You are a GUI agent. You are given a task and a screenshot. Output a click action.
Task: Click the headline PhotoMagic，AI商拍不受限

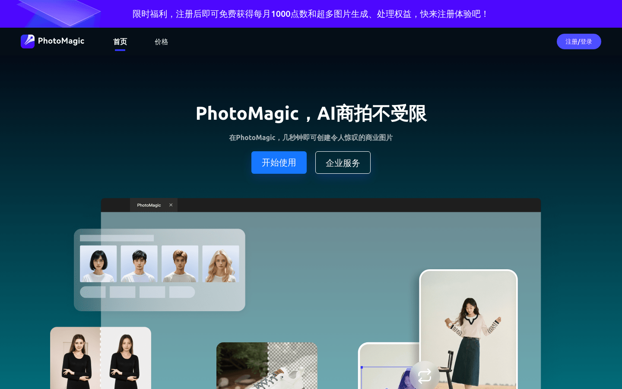(x=311, y=113)
